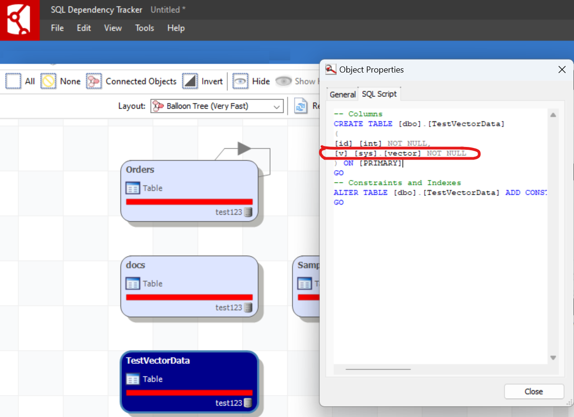Click the Show hidden objects eye icon
Screen dimensions: 574x417
[283, 81]
